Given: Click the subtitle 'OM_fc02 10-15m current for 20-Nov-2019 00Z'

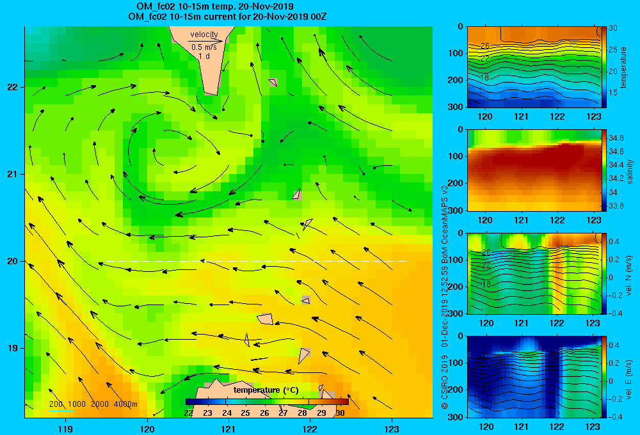Looking at the screenshot, I should click(x=227, y=17).
